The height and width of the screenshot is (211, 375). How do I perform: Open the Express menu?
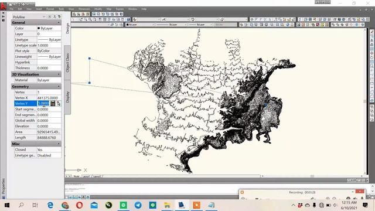click(x=120, y=9)
